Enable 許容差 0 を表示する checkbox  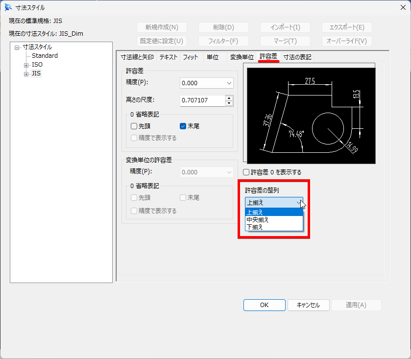point(246,172)
